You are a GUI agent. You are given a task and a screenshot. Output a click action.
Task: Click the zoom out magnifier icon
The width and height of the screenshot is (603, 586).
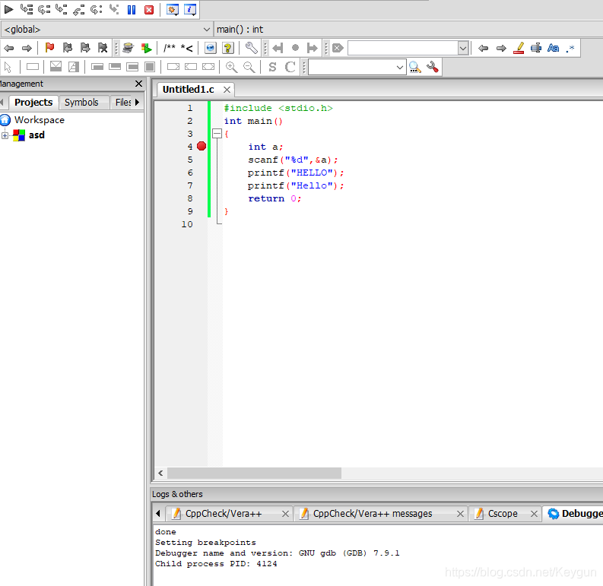(x=249, y=67)
